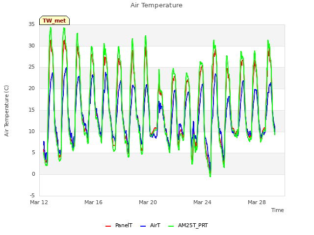The image size is (314, 235).
Task: Click the Air Temperature (C) y-axis title
Action: coord(6,111)
